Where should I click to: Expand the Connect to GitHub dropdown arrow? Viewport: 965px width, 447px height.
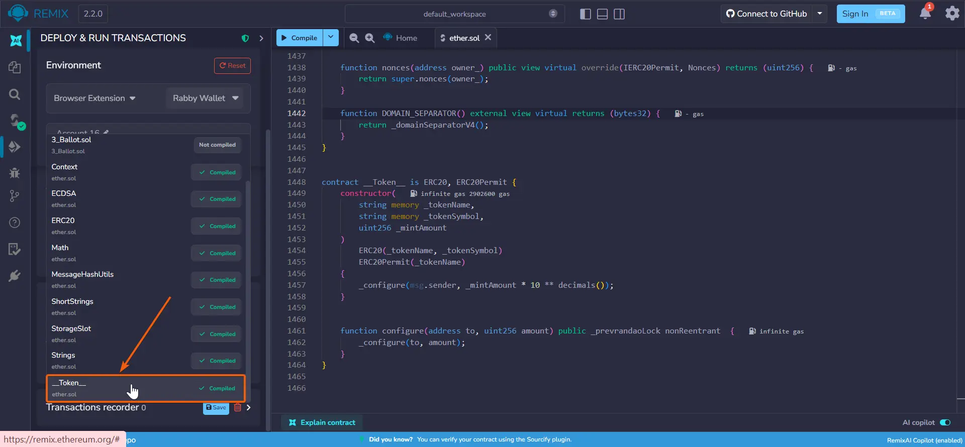[819, 14]
